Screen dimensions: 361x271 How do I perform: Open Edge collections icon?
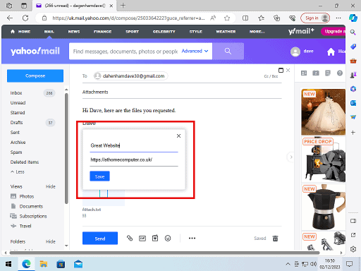tap(277, 18)
